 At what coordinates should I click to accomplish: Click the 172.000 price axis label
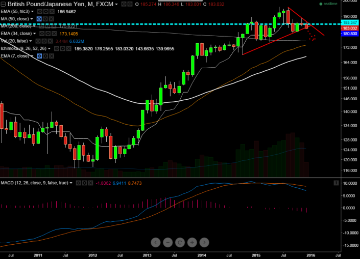click(350, 47)
